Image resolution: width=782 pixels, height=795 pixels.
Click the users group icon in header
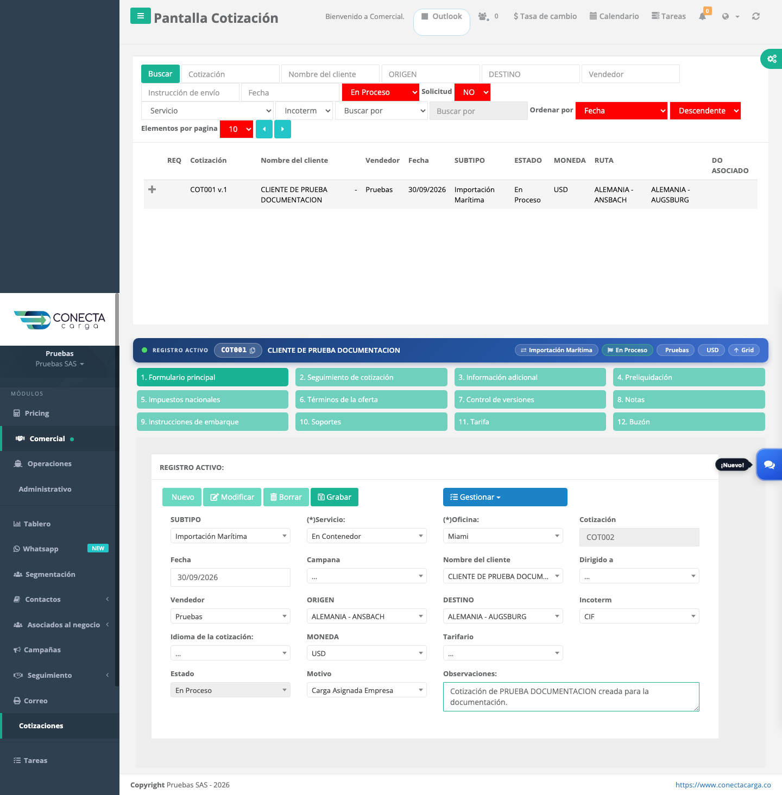pos(483,16)
